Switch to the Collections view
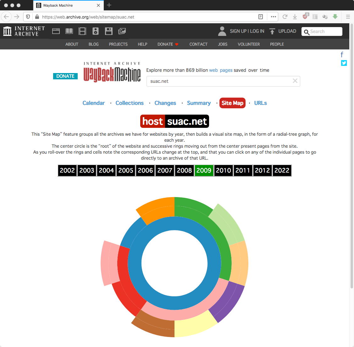The image size is (354, 347). 130,103
